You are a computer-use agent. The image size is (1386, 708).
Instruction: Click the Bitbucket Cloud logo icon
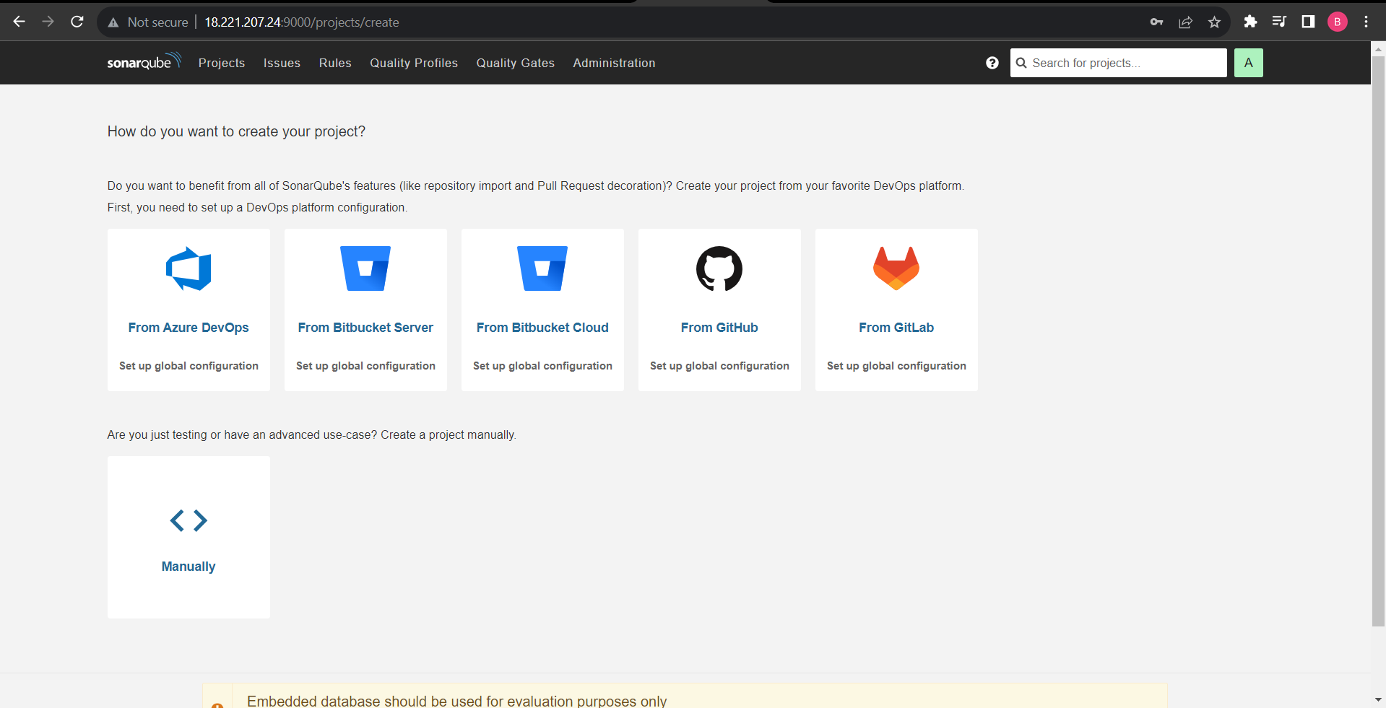pos(542,268)
